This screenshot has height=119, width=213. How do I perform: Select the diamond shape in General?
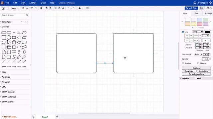point(19,37)
